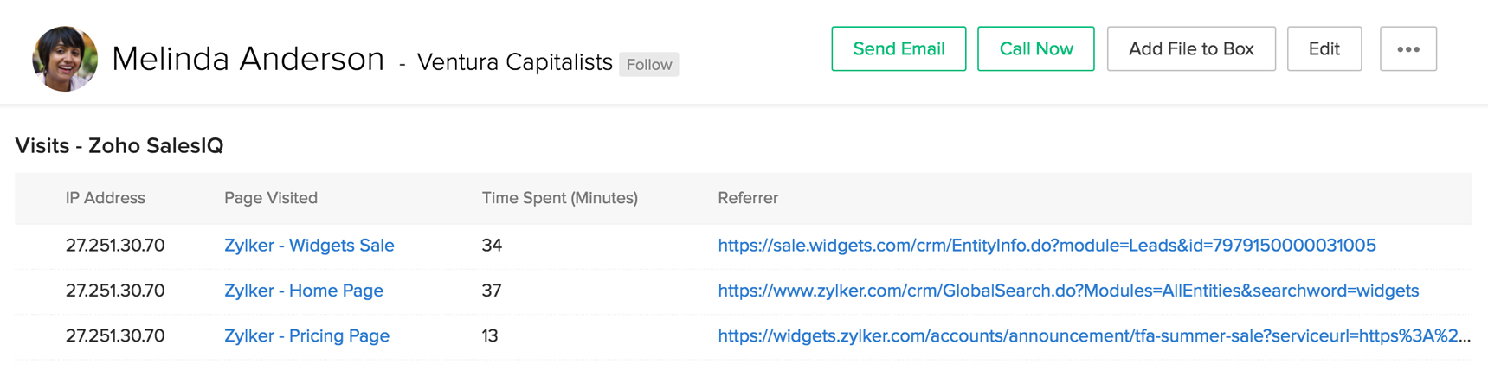Open the sale.widgets.com referrer URL
Image resolution: width=1488 pixels, height=377 pixels.
coord(1047,246)
